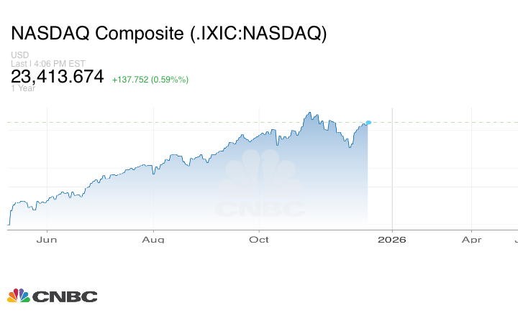Click the peacock watermark in the chart center

[259, 174]
